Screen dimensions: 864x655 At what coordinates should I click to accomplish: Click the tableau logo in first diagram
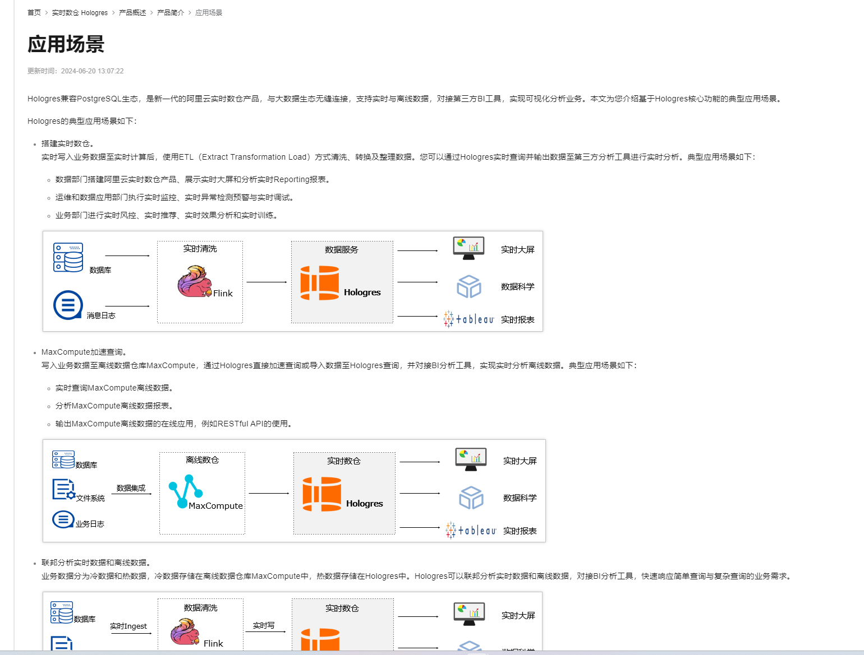(469, 319)
